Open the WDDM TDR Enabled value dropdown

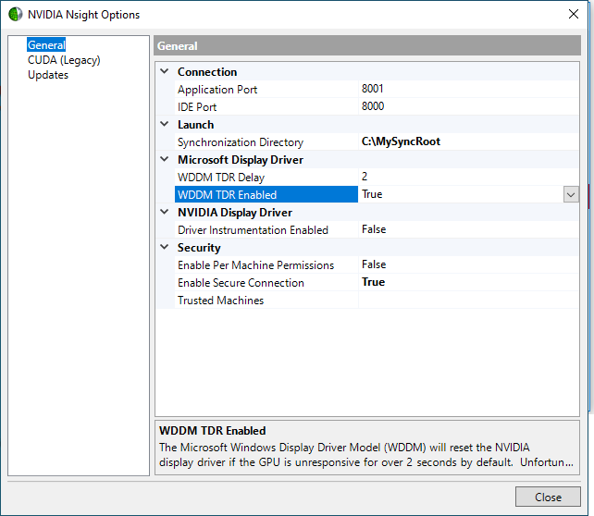coord(571,194)
